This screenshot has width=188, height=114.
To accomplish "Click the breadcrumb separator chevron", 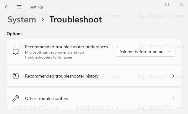I will click(43, 19).
